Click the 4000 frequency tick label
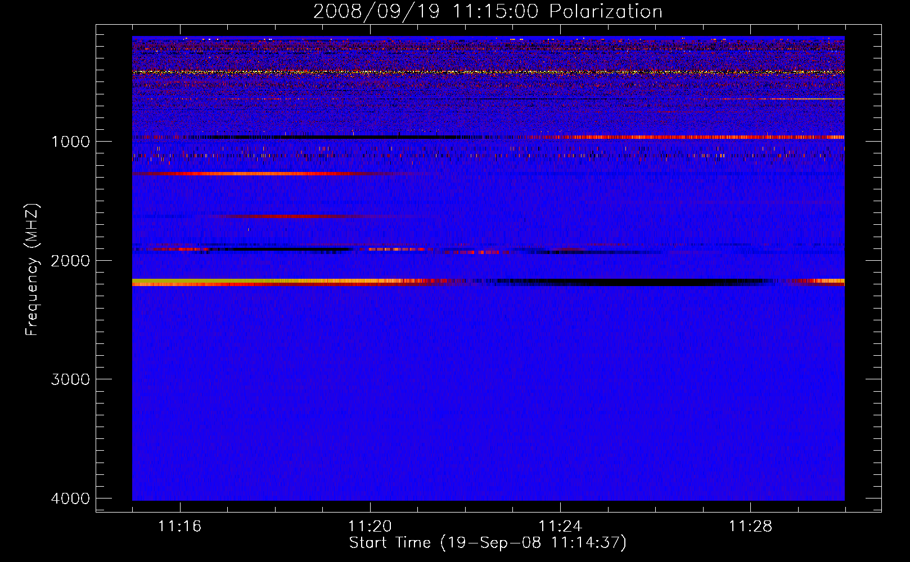This screenshot has height=562, width=910. (x=70, y=498)
